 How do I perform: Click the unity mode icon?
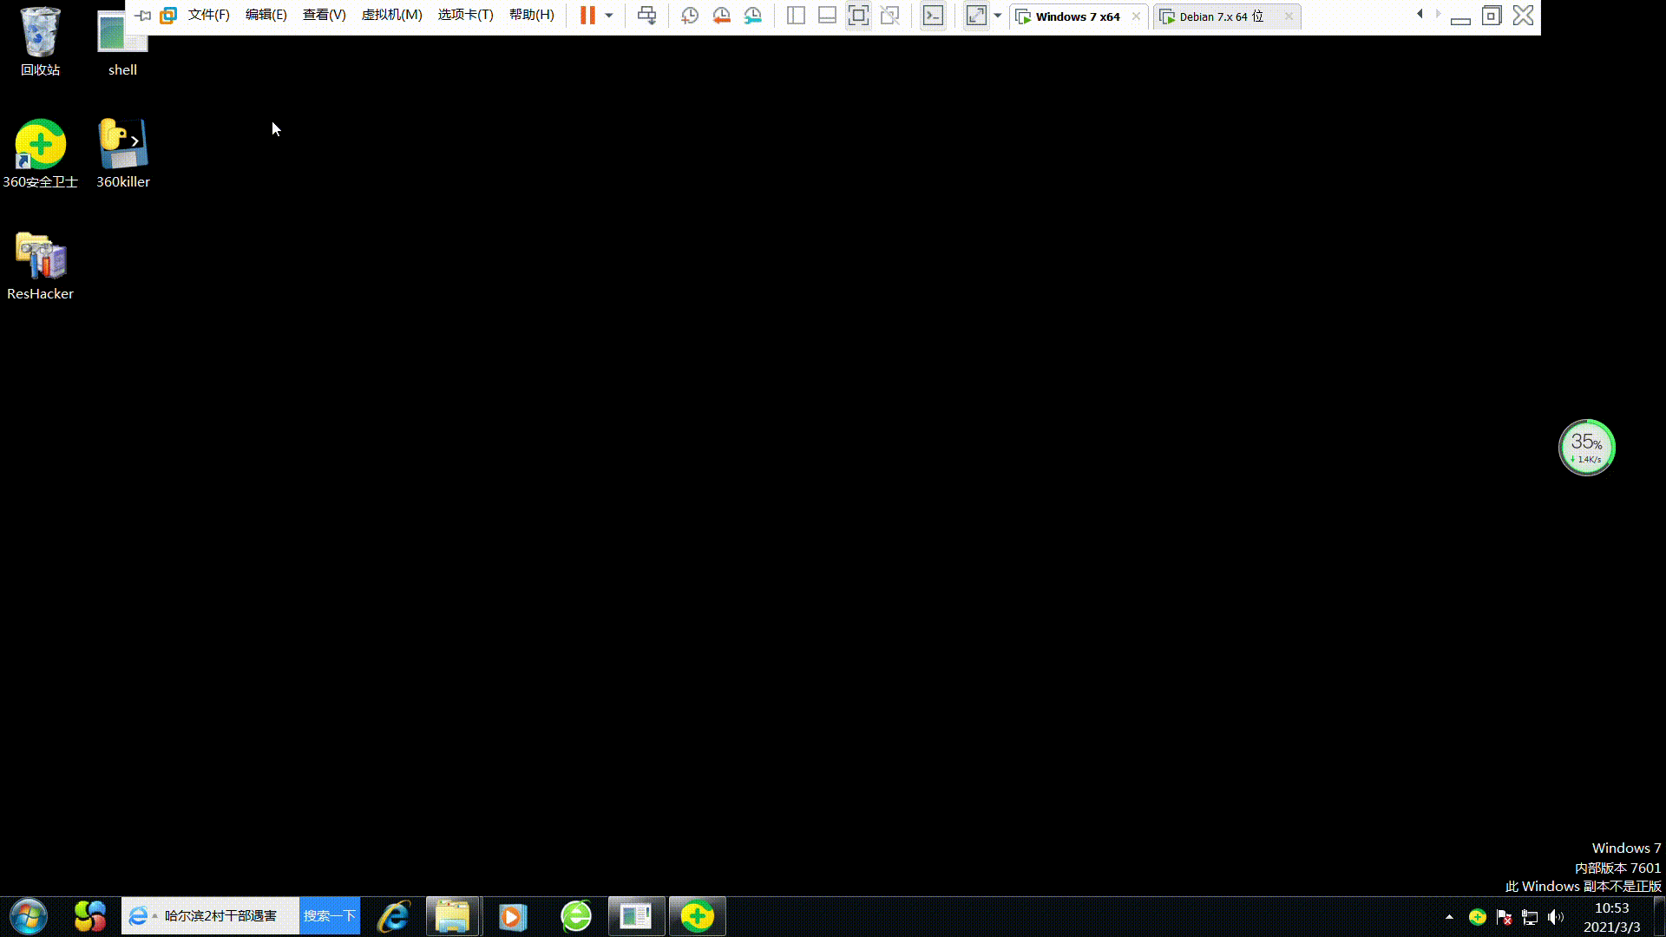coord(889,15)
